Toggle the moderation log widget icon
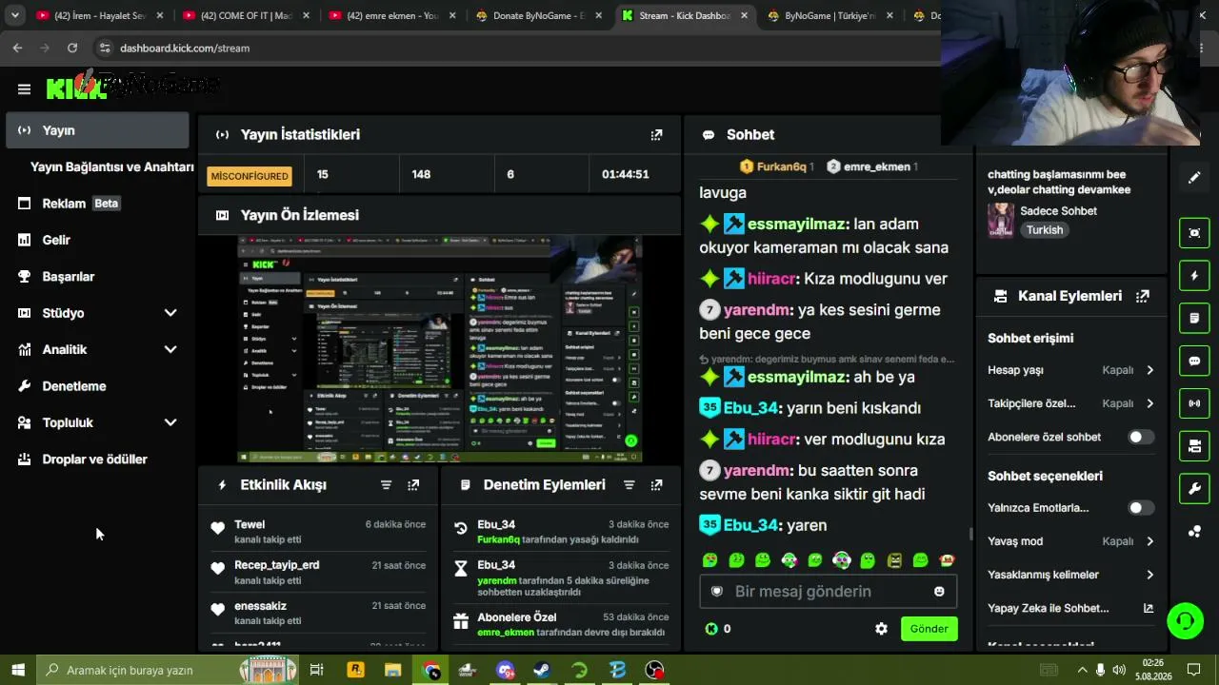Viewport: 1219px width, 685px height. (x=1194, y=318)
